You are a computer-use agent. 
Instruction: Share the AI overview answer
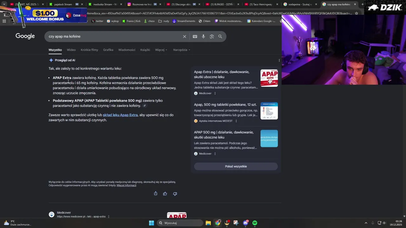pos(155,193)
